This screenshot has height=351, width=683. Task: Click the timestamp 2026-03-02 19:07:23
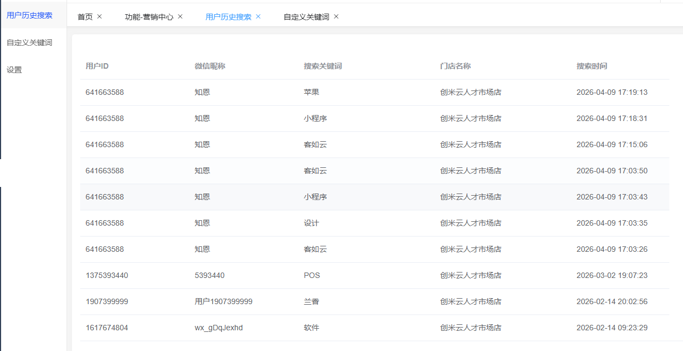point(612,275)
